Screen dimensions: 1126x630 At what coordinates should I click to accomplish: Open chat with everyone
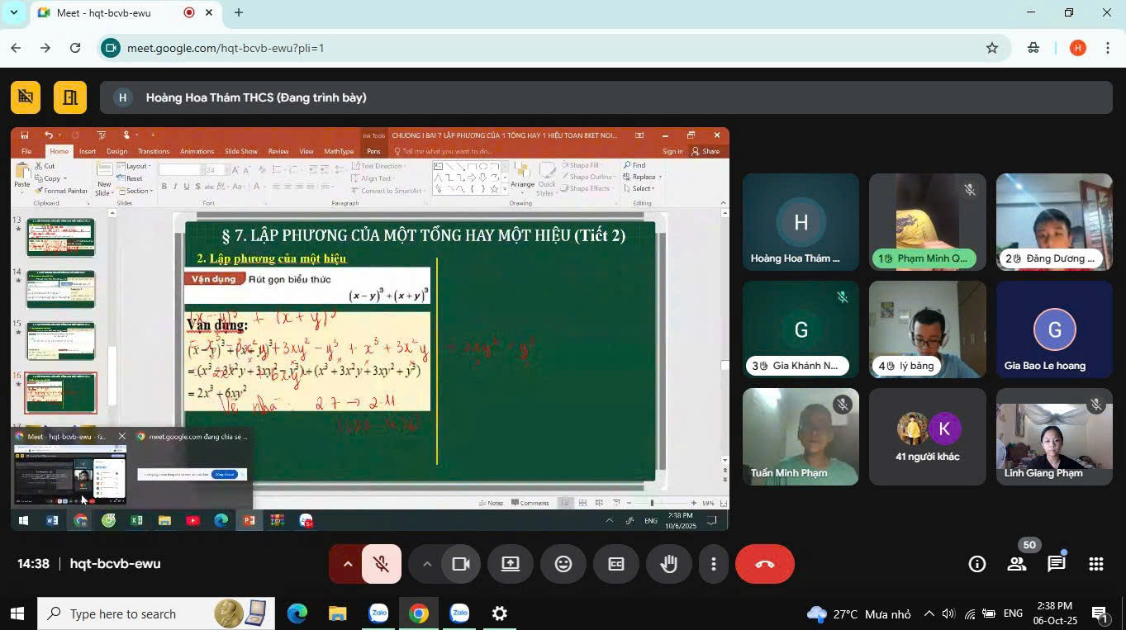click(1056, 564)
